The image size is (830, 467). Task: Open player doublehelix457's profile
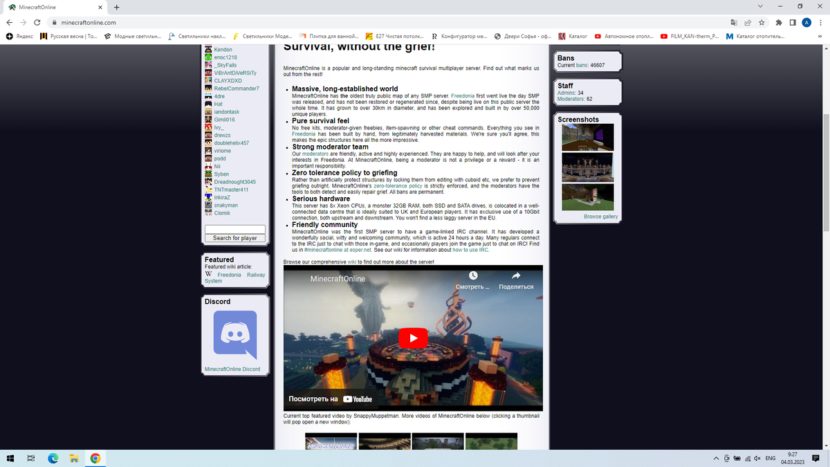pyautogui.click(x=231, y=143)
